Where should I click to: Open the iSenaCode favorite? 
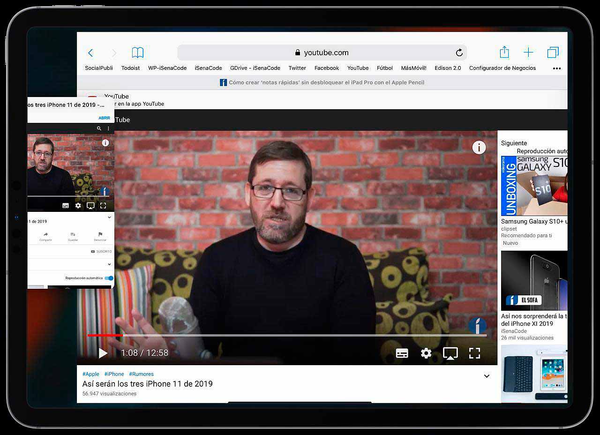[x=209, y=68]
